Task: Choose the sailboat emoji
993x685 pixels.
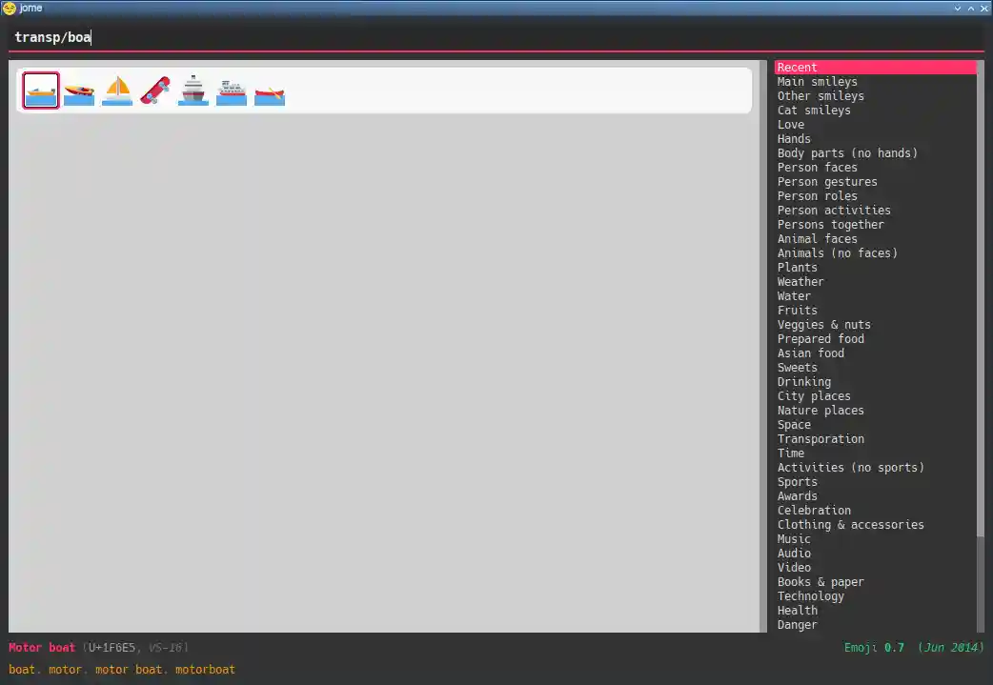Action: 117,91
